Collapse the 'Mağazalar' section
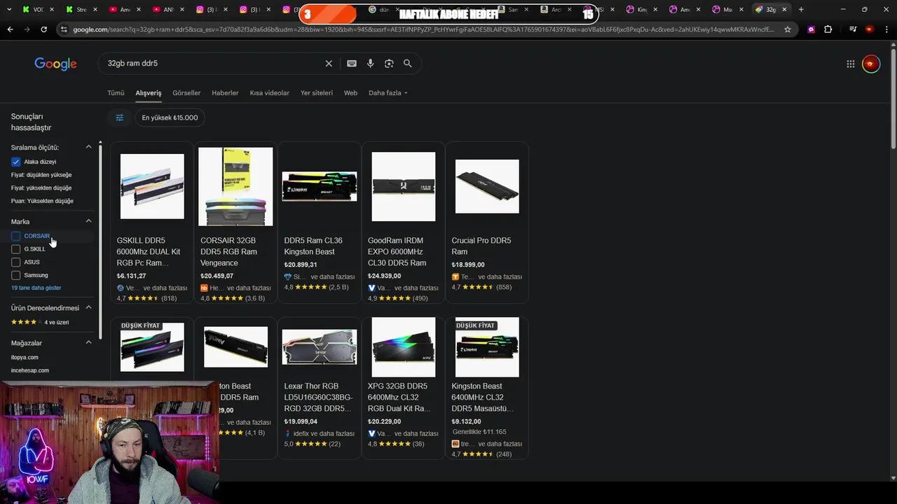 [x=88, y=342]
